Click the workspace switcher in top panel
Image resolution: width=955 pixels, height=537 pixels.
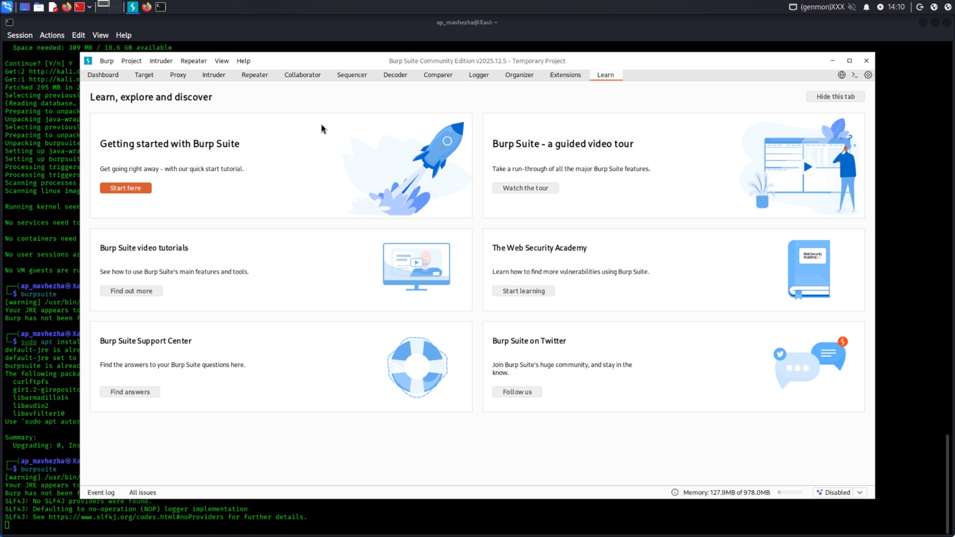(x=109, y=6)
